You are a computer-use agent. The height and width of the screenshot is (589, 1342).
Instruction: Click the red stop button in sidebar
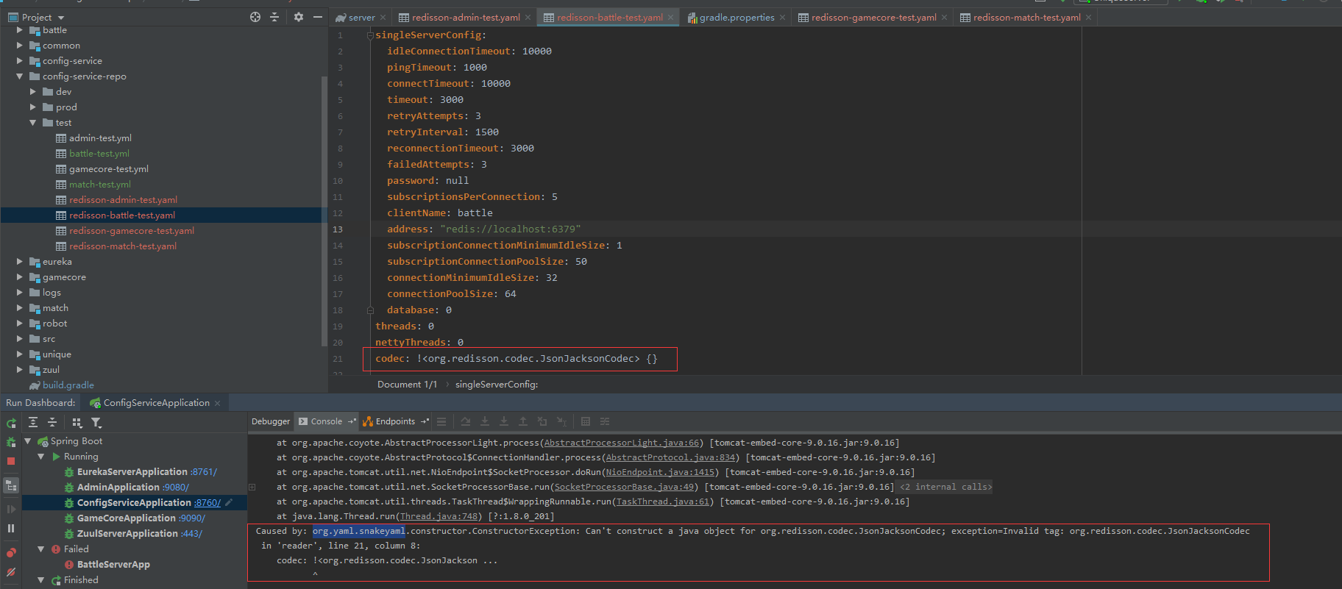tap(11, 461)
